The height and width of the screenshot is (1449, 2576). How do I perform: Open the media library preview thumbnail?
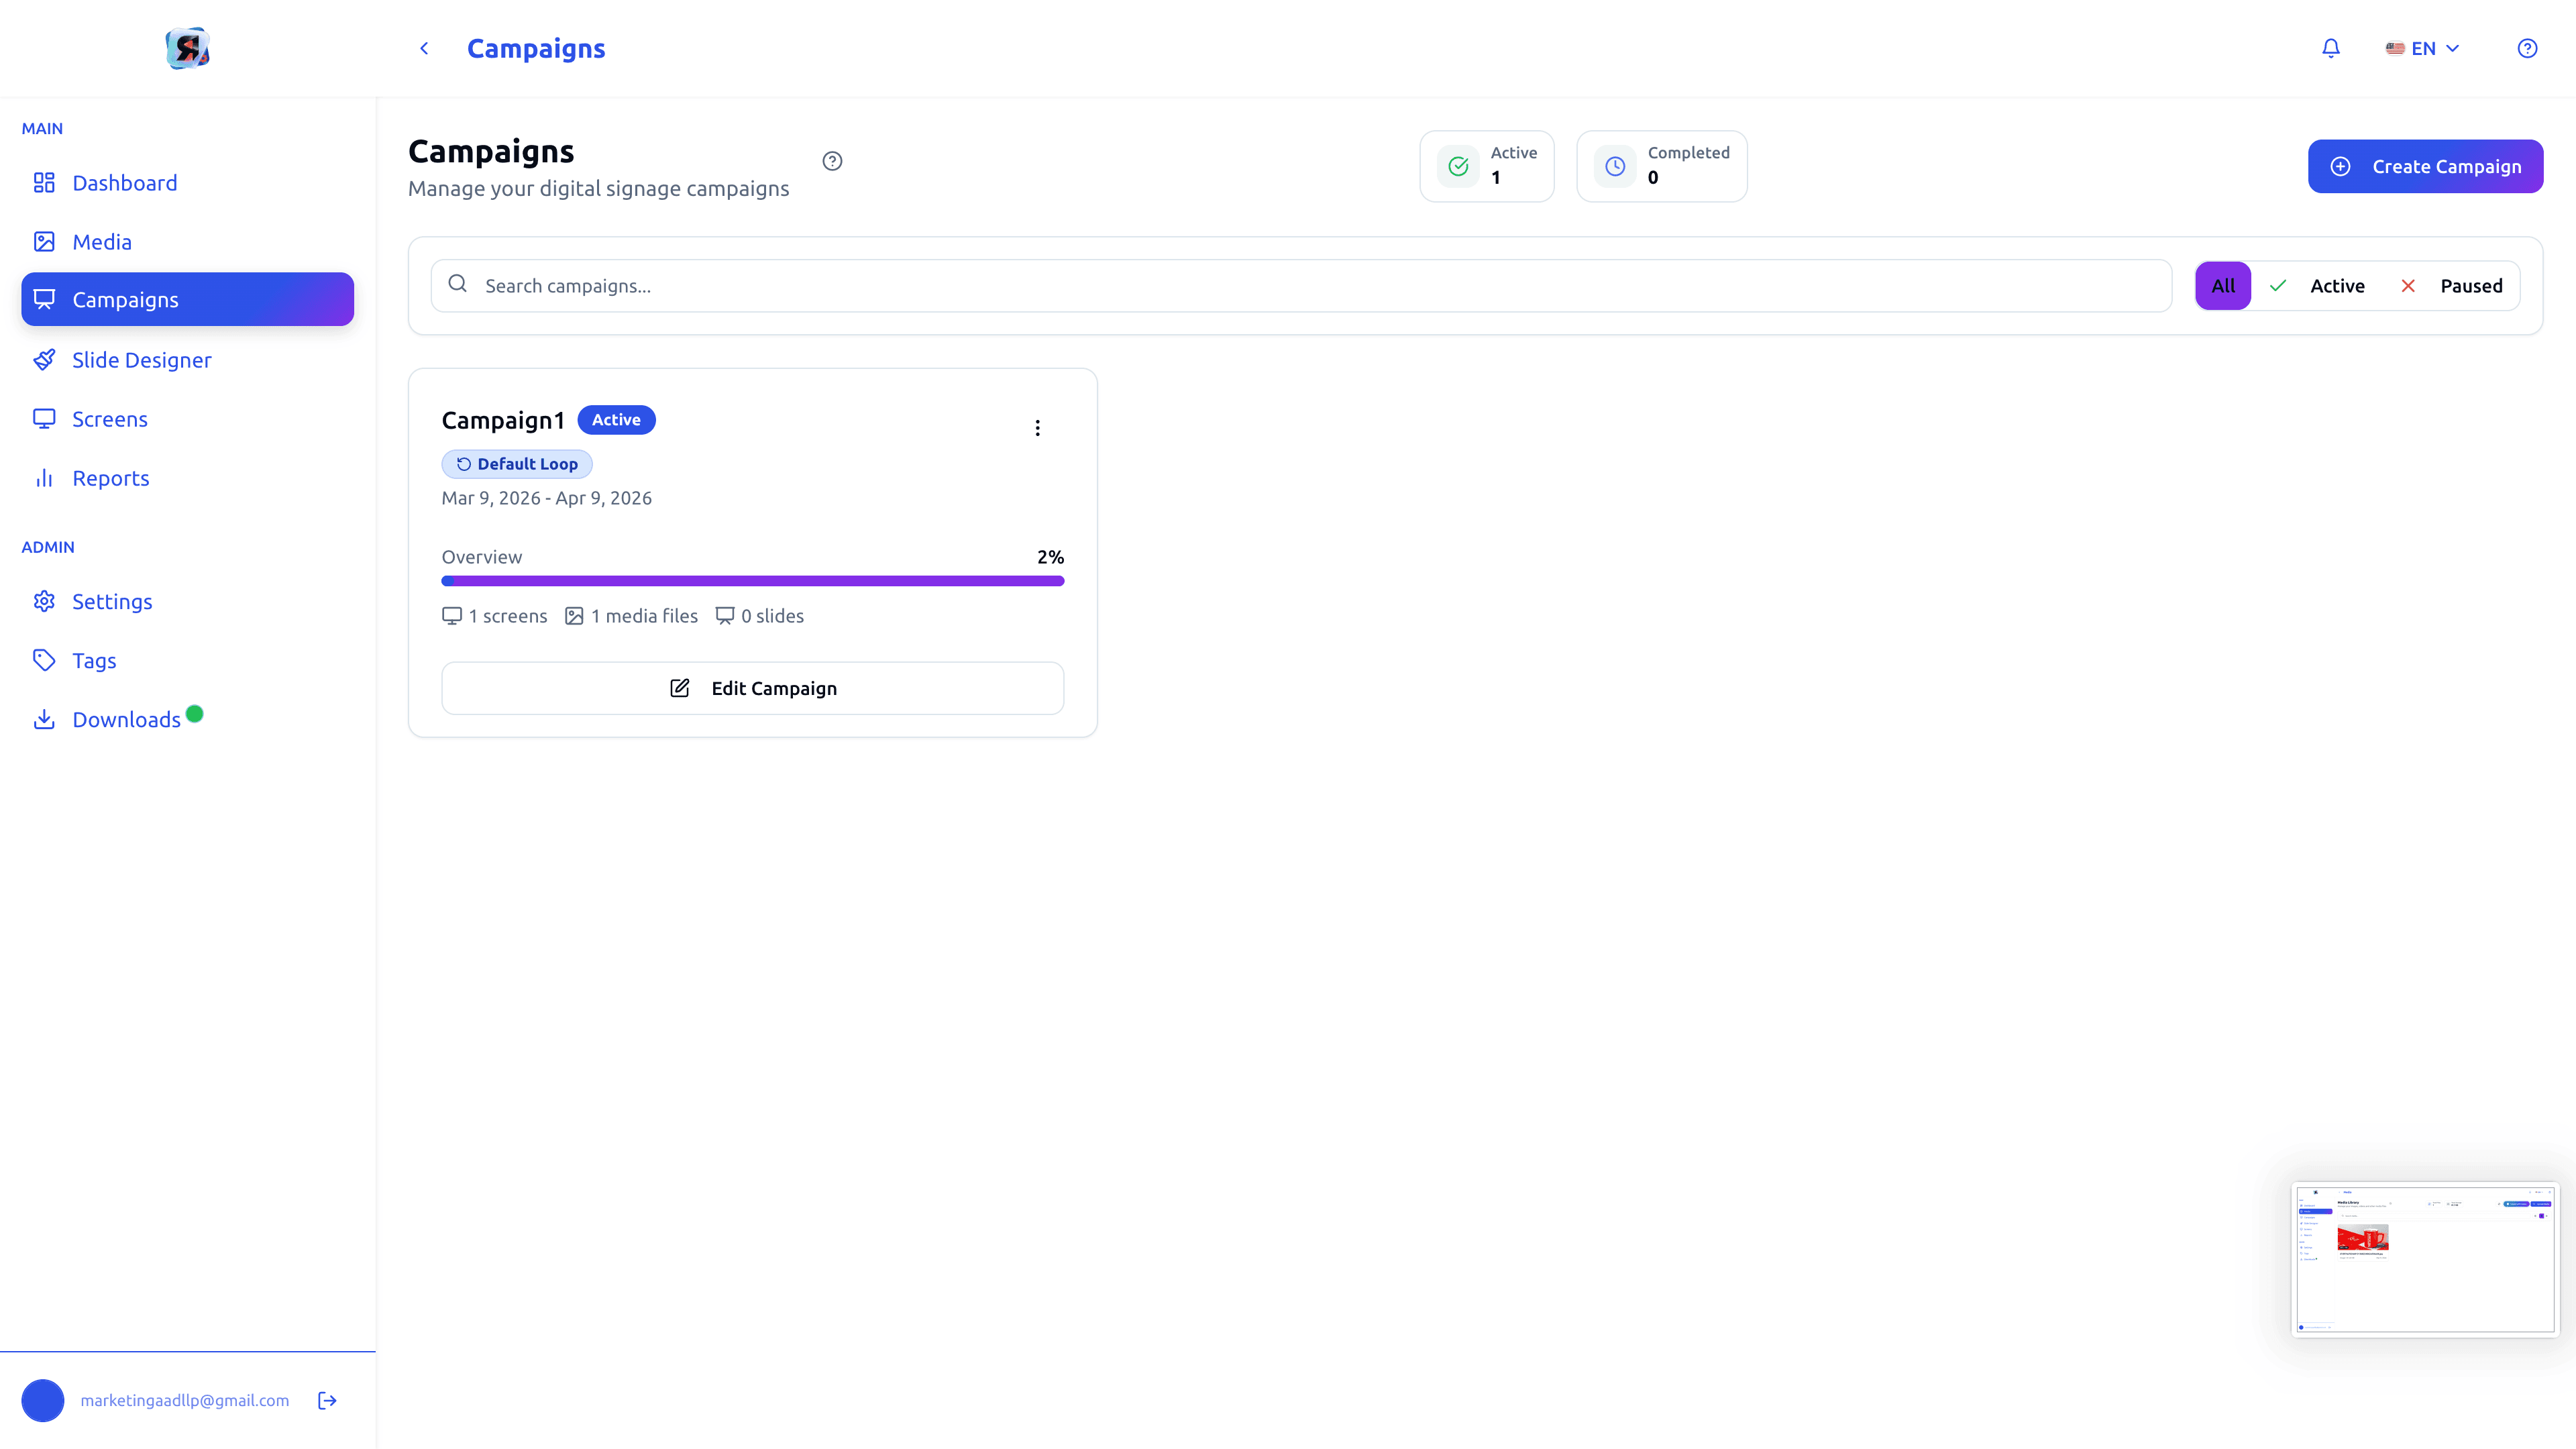[2424, 1259]
